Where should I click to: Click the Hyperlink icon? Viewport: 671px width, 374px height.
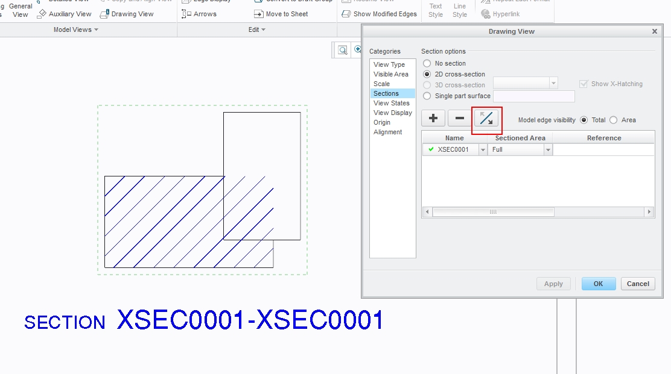click(x=485, y=14)
